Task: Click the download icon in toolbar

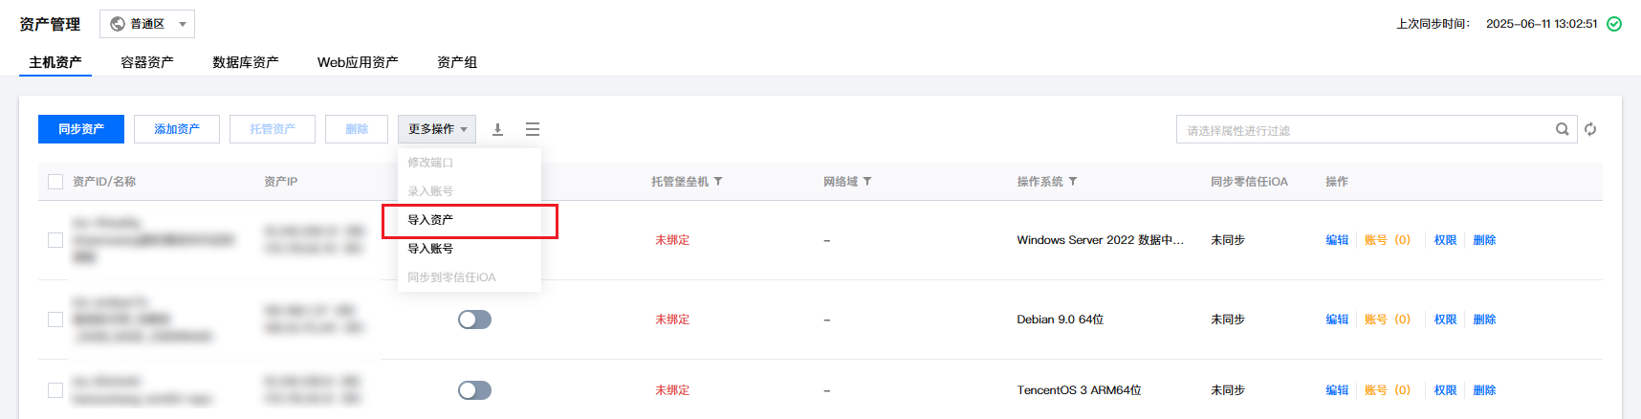Action: pos(497,129)
